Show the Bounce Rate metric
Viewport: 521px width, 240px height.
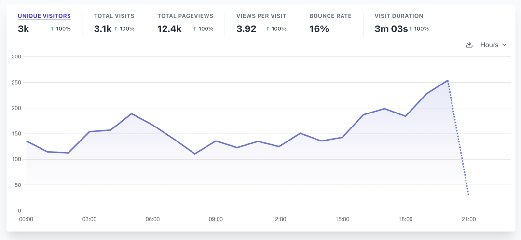coord(330,16)
